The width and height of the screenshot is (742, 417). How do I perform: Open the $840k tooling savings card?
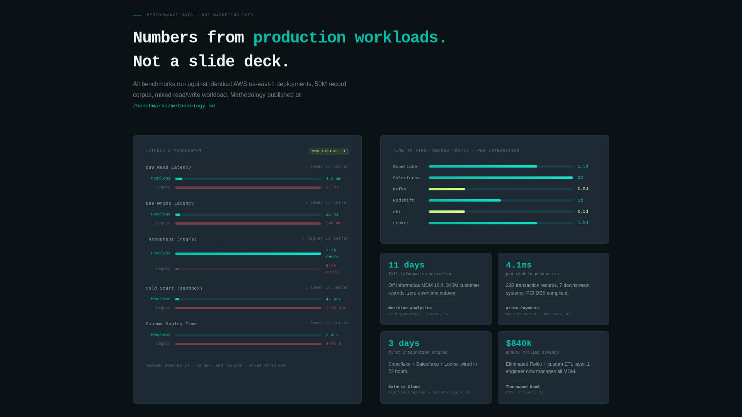pyautogui.click(x=553, y=367)
